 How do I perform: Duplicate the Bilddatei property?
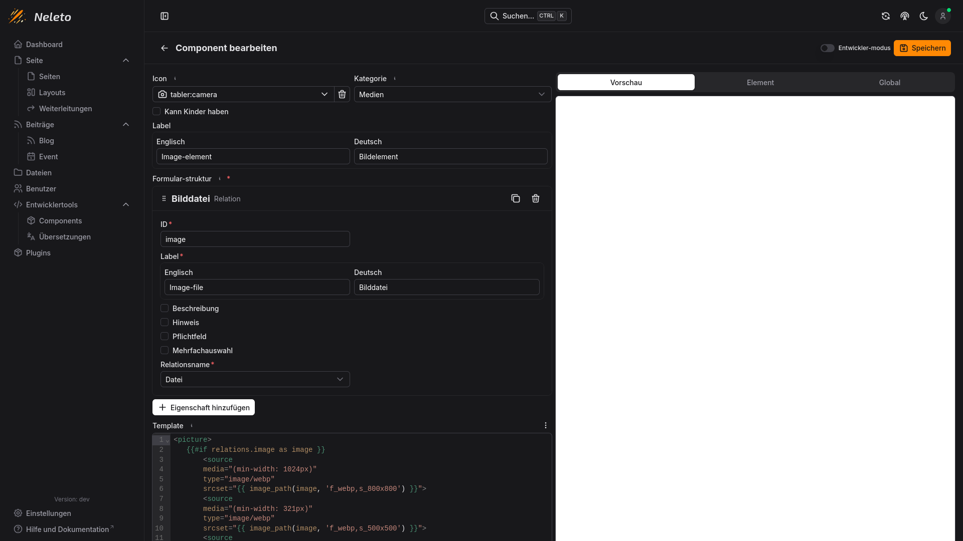tap(516, 199)
